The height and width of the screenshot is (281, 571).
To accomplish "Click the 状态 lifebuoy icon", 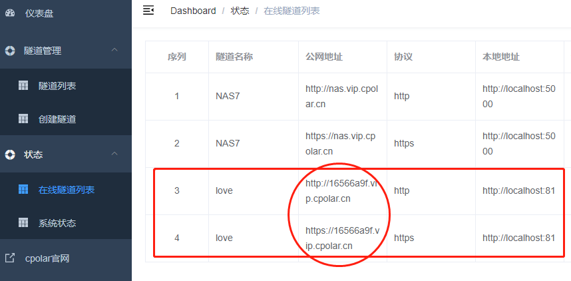I will (10, 154).
